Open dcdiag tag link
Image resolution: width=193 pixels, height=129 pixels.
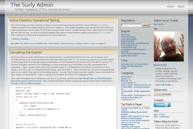tap(78, 44)
